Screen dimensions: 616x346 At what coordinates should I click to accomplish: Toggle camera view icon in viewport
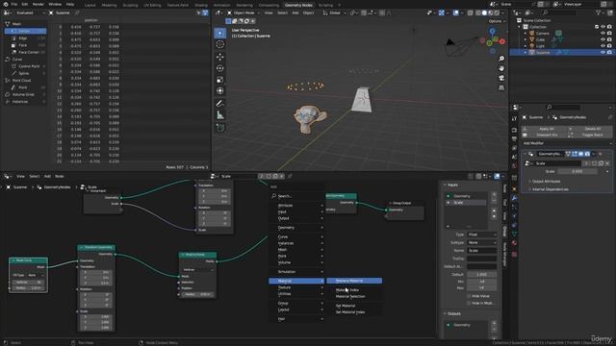coord(501,78)
